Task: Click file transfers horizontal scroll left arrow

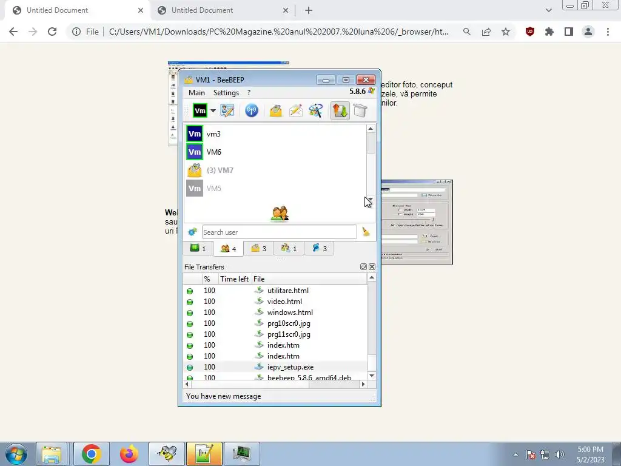Action: 187,384
